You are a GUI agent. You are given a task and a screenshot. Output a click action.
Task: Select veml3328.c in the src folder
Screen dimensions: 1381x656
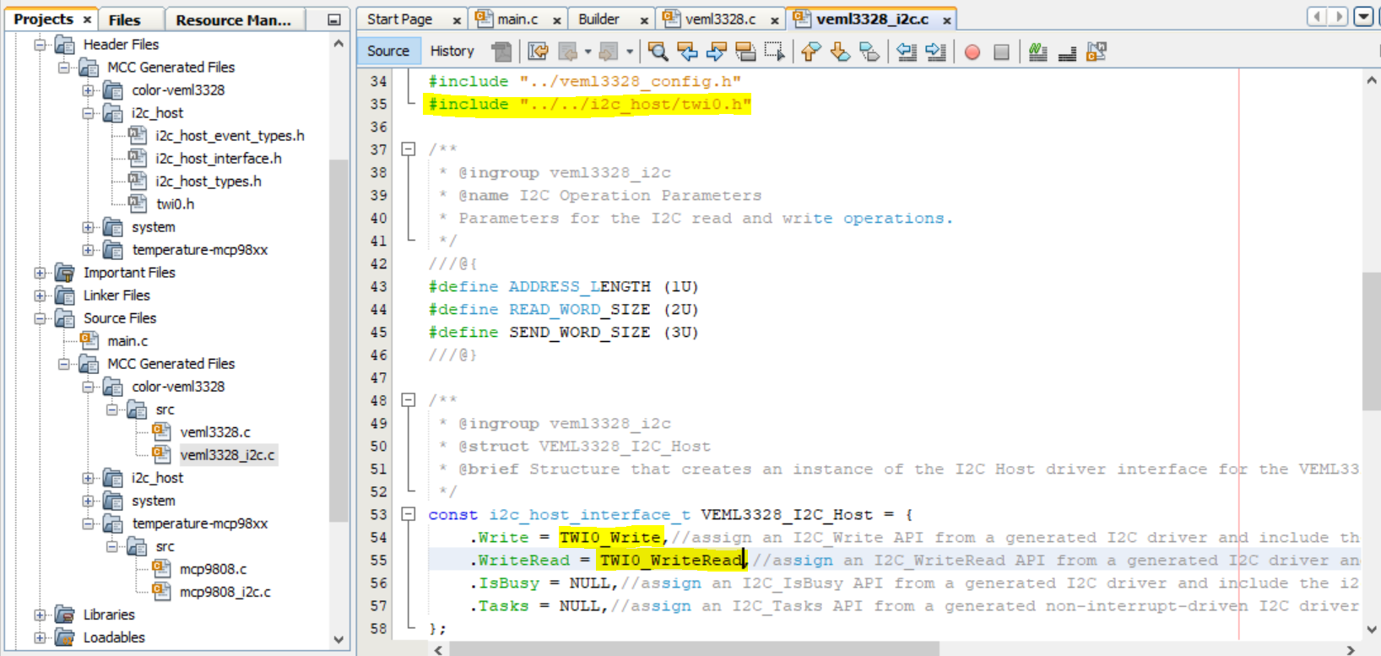pyautogui.click(x=215, y=431)
